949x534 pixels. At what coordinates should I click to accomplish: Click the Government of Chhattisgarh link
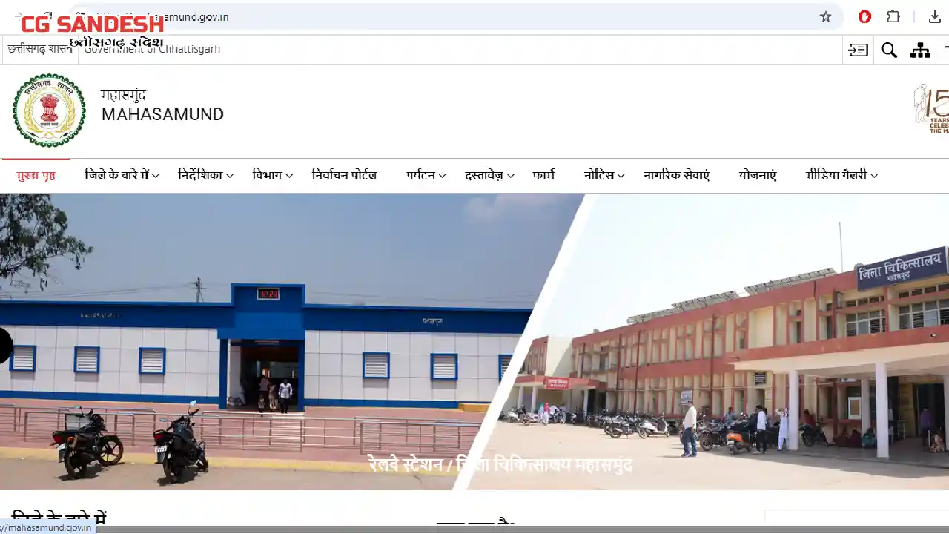coord(152,49)
